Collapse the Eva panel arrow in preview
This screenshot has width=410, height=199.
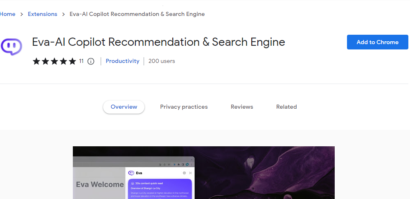pos(190,173)
